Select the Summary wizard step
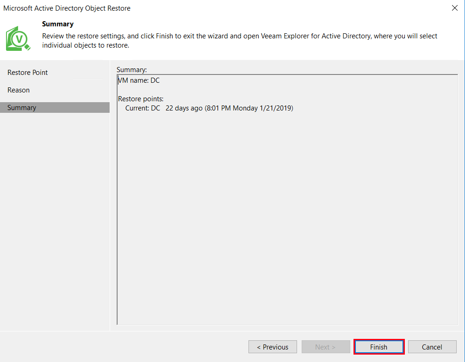 55,108
